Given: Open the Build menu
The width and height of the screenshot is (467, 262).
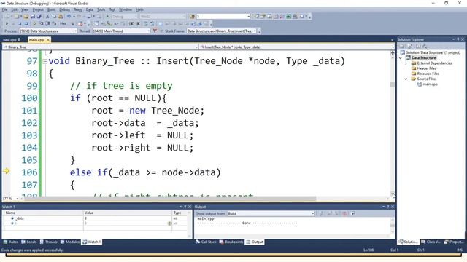Looking at the screenshot, I should (x=51, y=9).
